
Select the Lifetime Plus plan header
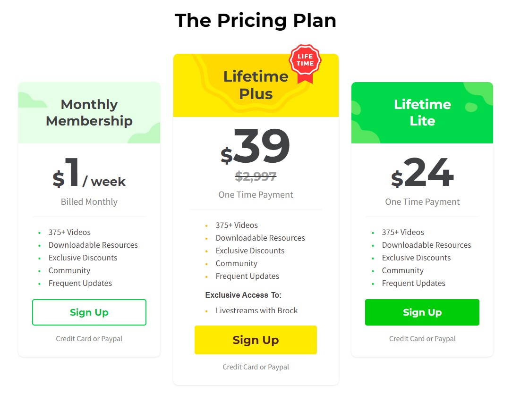click(x=256, y=85)
